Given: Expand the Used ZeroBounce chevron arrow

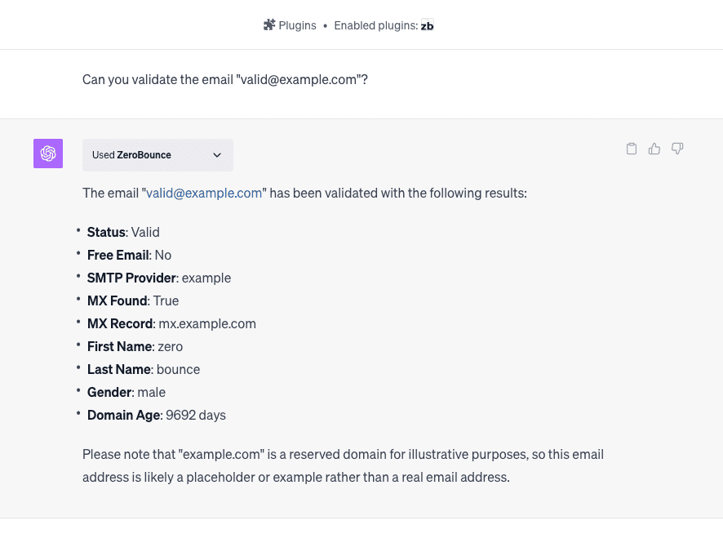Looking at the screenshot, I should click(217, 155).
